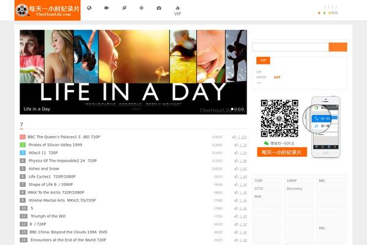The image size is (367, 245).
Task: Click the WeChat QR code image
Action: (280, 118)
